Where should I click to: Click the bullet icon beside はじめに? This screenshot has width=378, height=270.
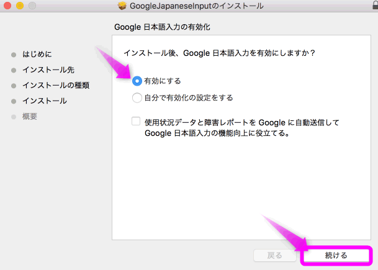point(14,54)
